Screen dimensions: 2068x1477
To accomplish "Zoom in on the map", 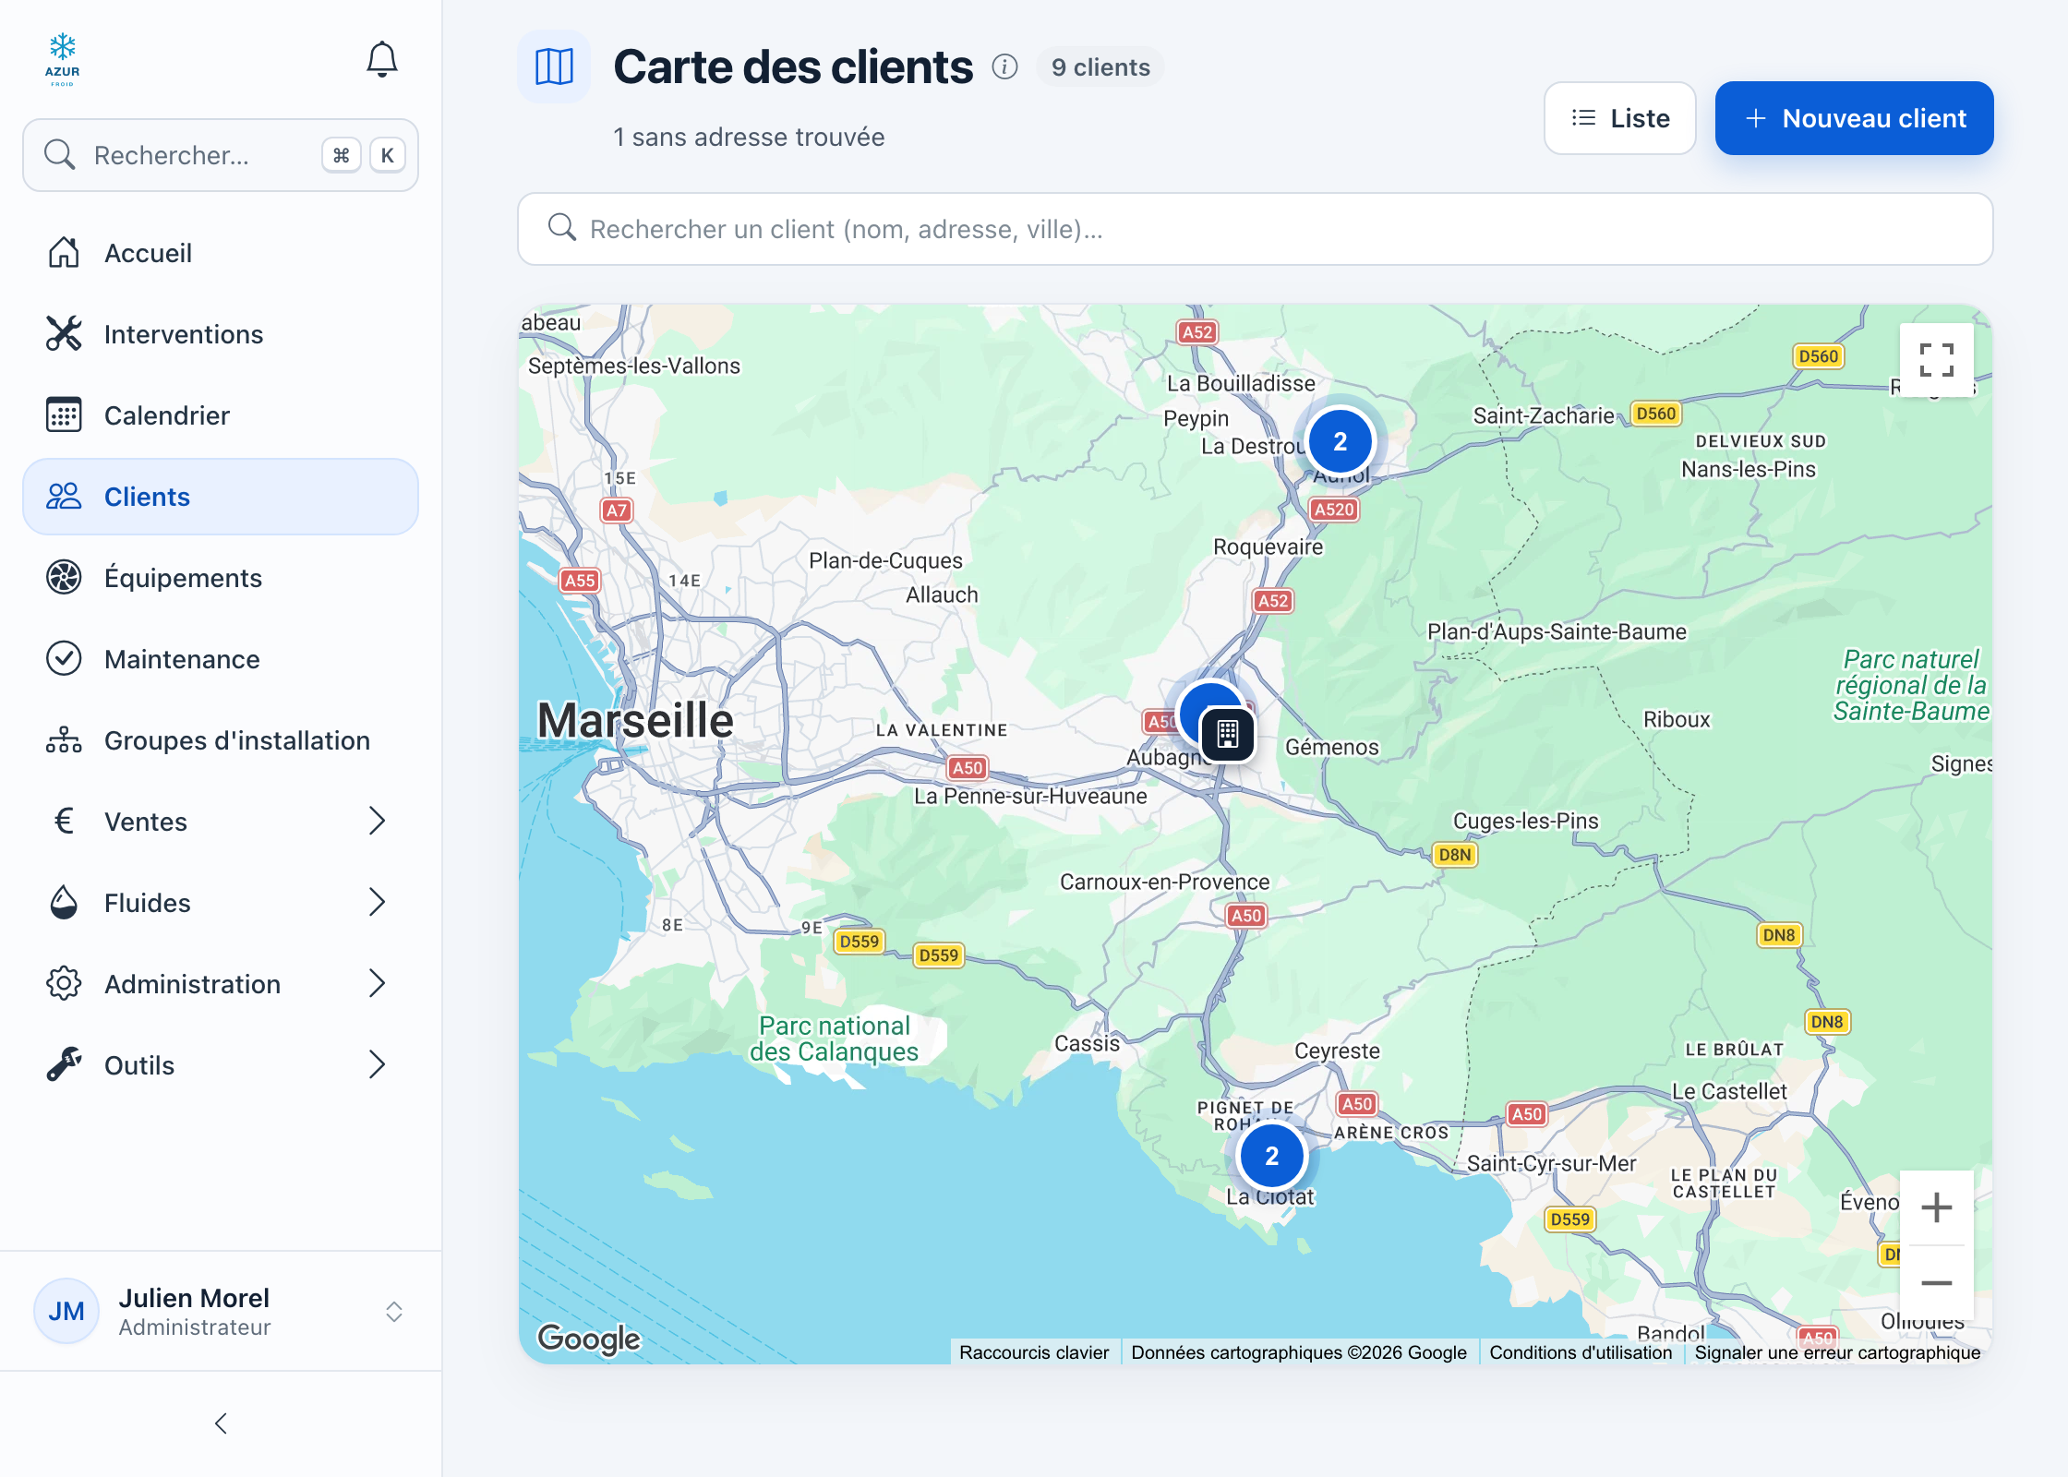I will click(x=1936, y=1207).
